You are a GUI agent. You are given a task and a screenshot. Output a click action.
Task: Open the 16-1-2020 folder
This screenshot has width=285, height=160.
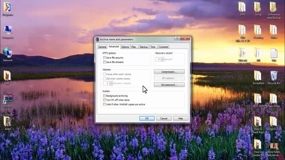[x=258, y=100]
